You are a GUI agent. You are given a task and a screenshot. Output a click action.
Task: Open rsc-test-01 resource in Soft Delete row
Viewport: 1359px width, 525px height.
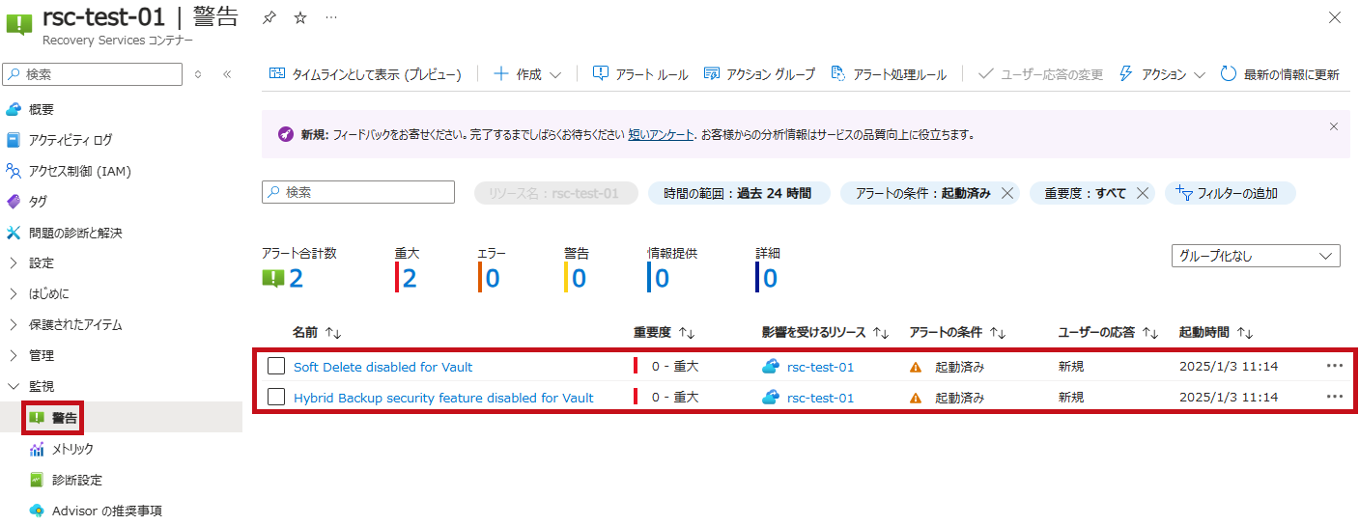point(820,367)
